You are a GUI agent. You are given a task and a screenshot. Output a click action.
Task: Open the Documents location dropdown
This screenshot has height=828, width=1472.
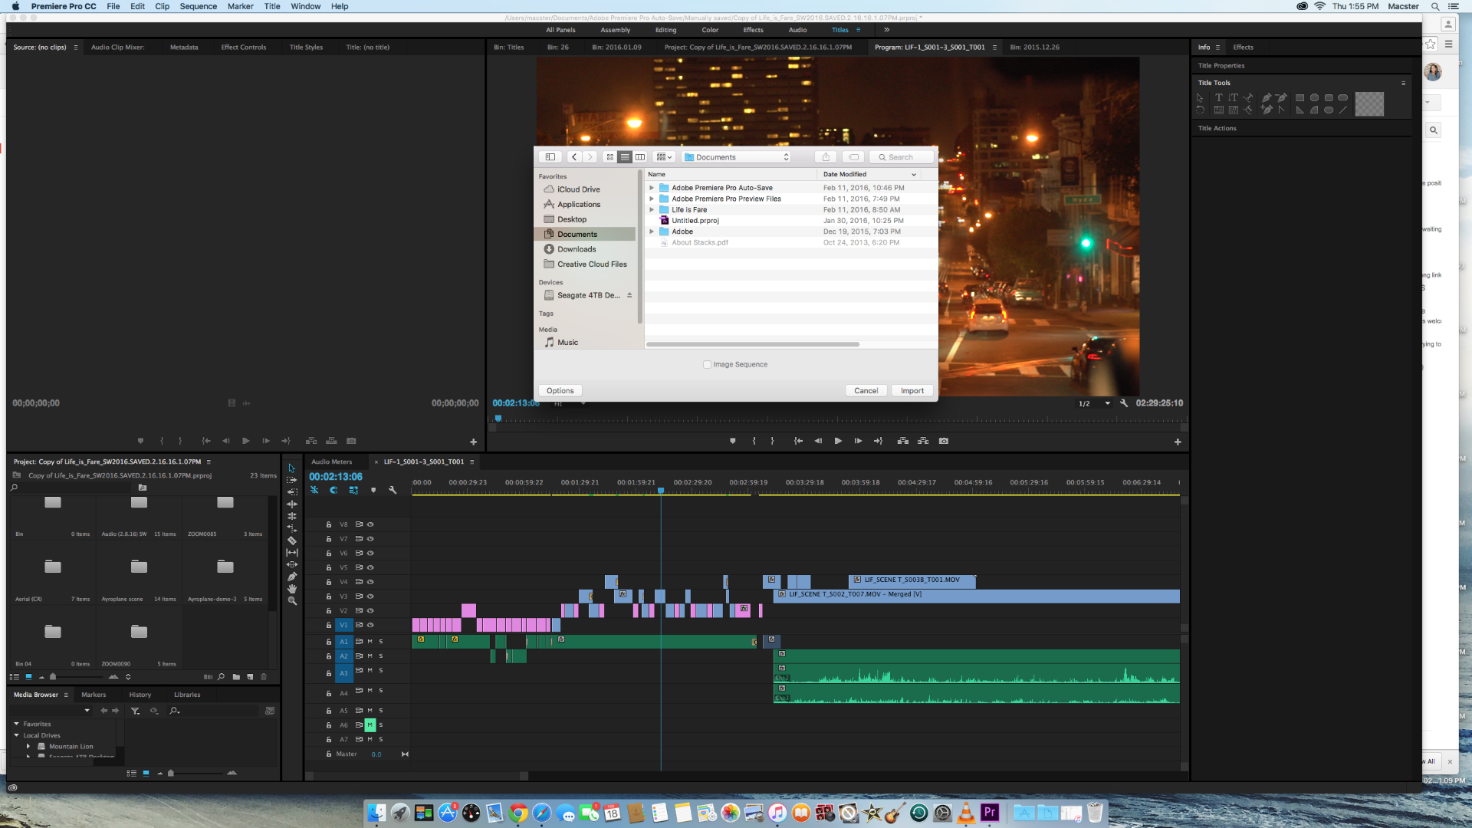pos(736,156)
